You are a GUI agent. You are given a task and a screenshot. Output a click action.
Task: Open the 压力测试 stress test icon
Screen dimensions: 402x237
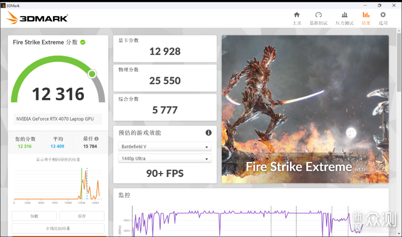[344, 15]
